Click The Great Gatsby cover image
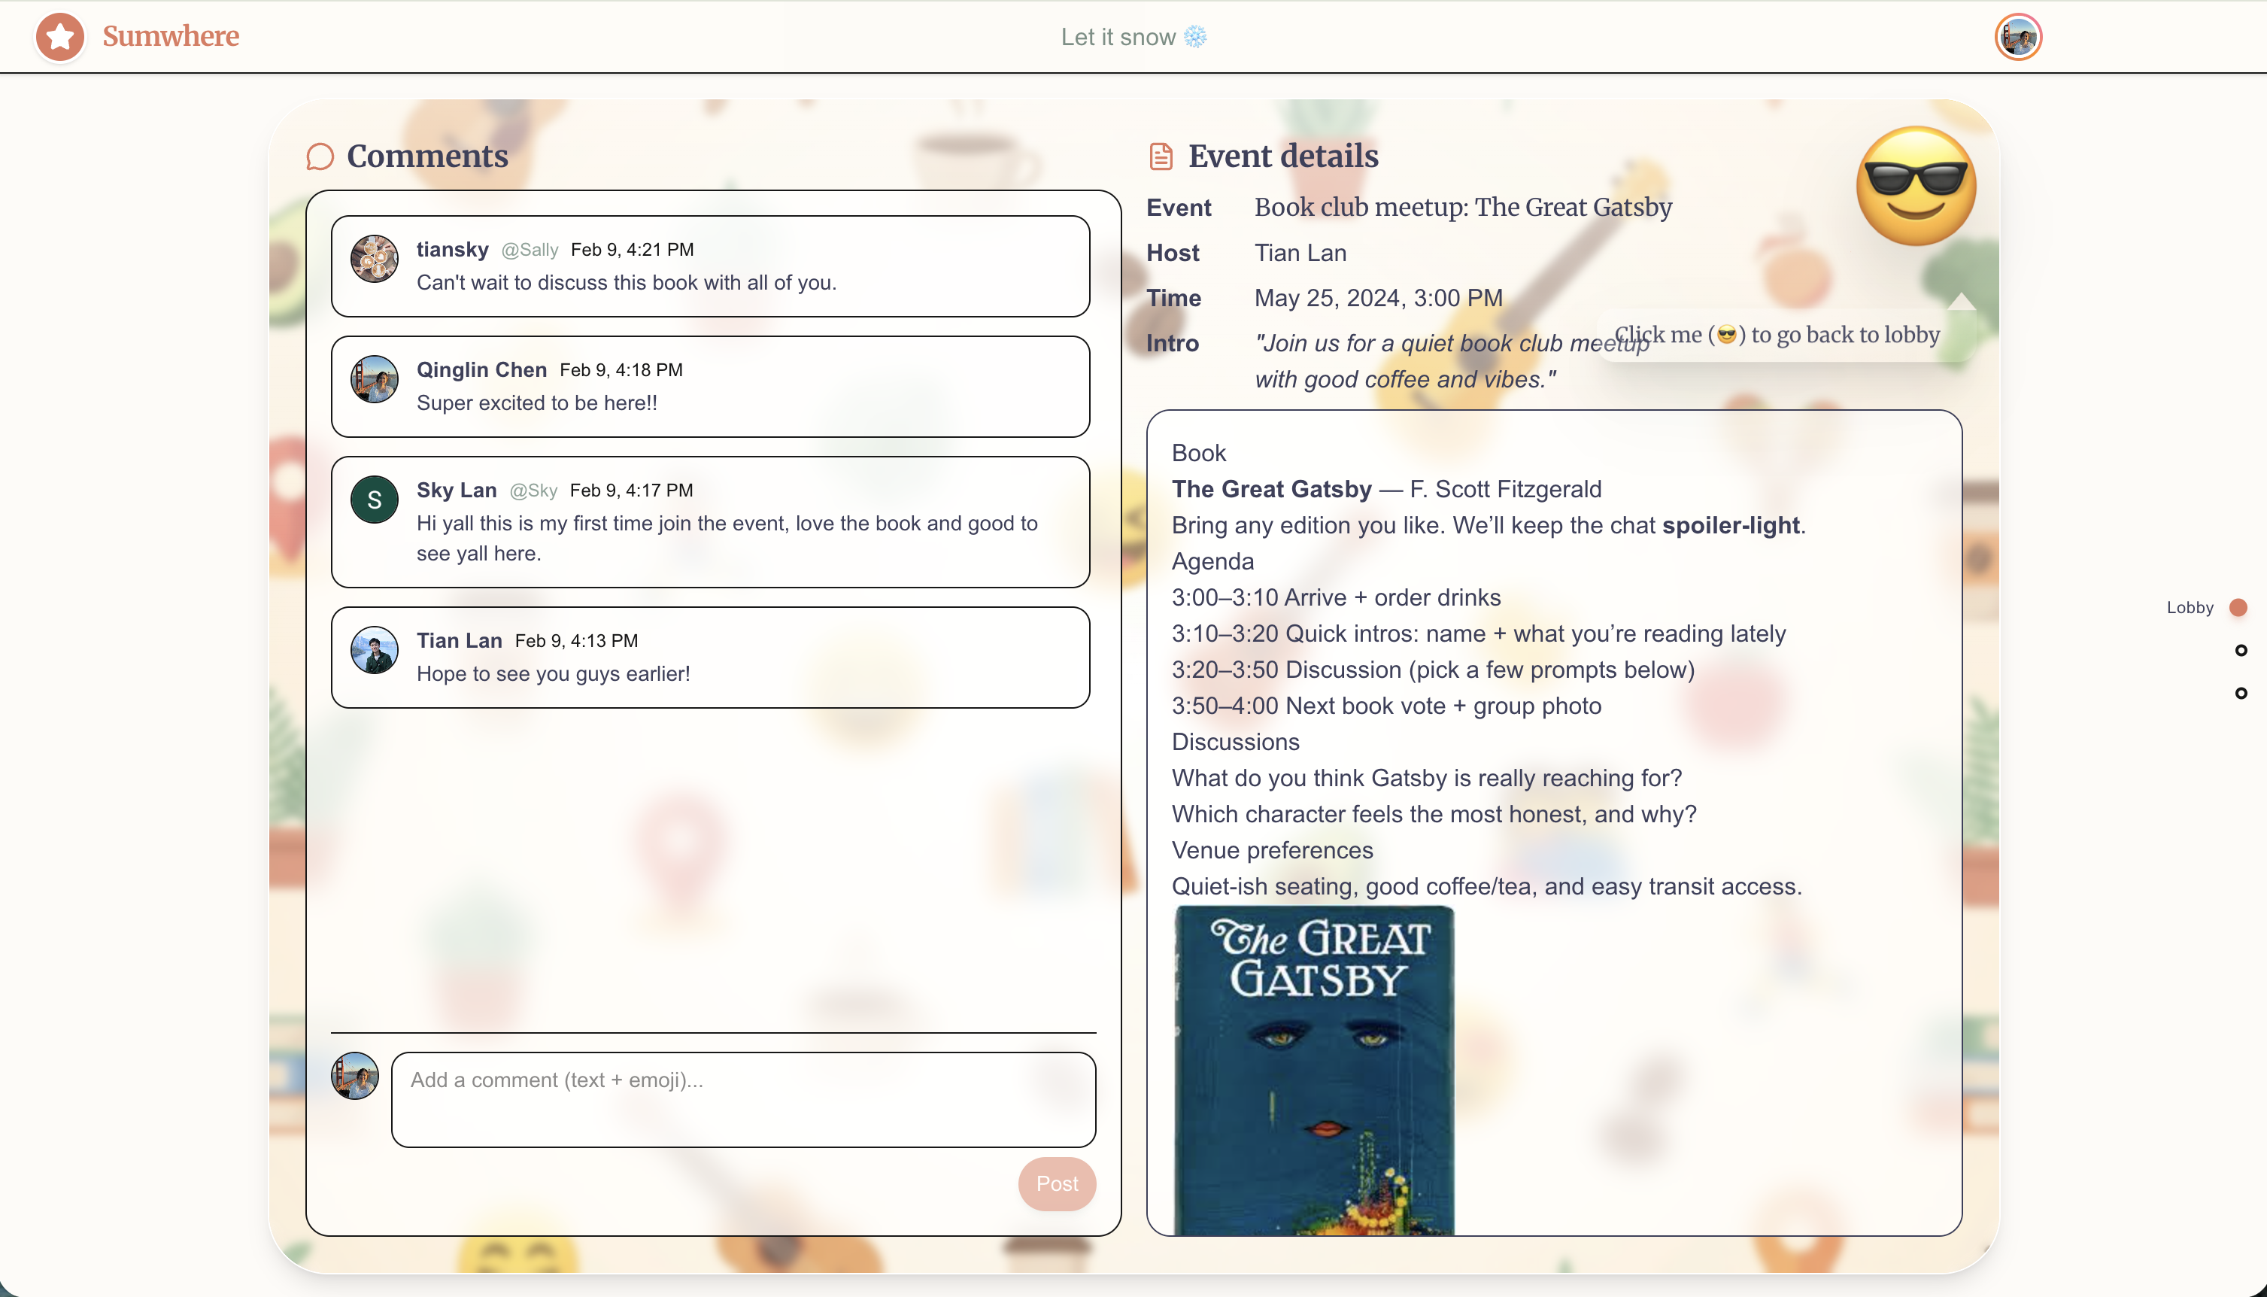The width and height of the screenshot is (2267, 1297). point(1313,1069)
